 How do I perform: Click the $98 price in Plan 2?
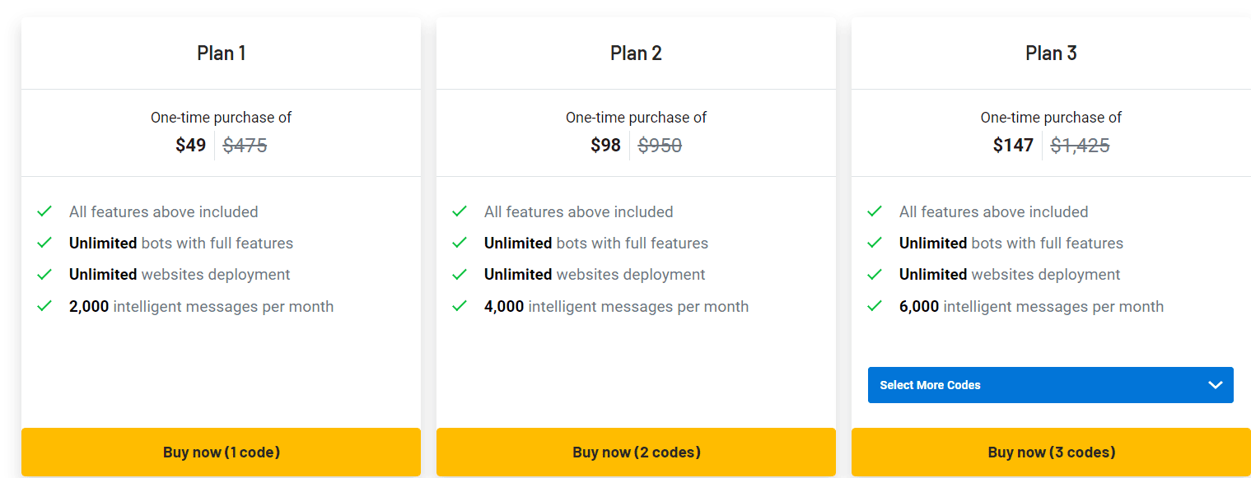(x=606, y=145)
